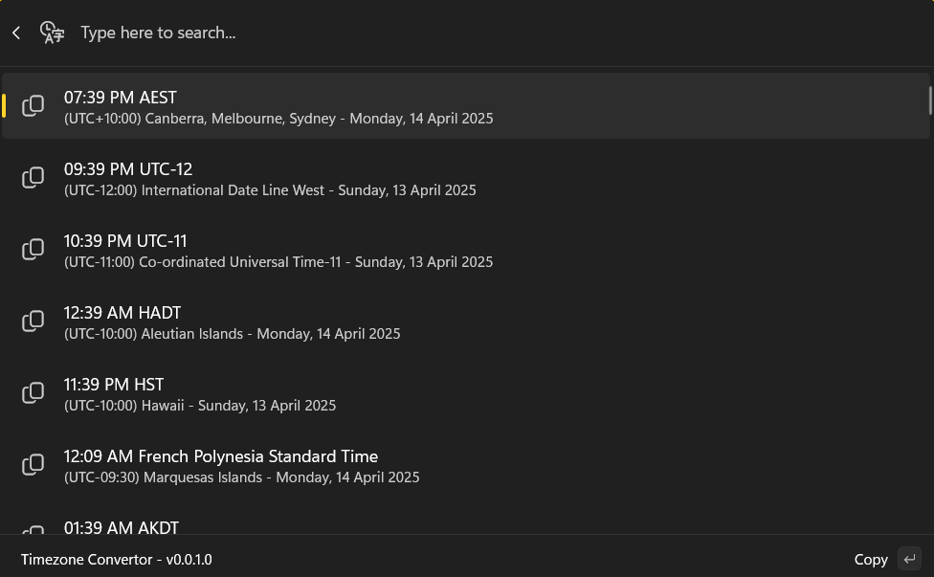The width and height of the screenshot is (934, 577).
Task: Click the Timezone Convertor clock icon
Action: pos(52,33)
